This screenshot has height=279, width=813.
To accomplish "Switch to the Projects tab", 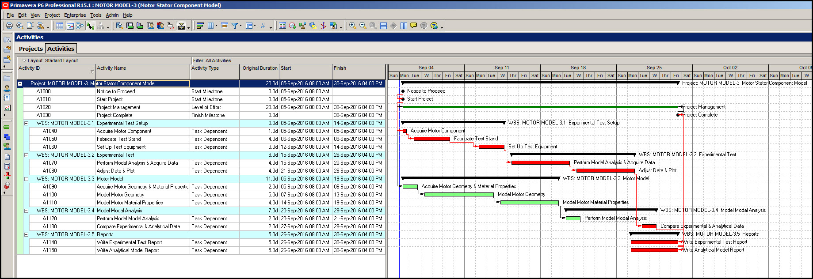I will (31, 49).
